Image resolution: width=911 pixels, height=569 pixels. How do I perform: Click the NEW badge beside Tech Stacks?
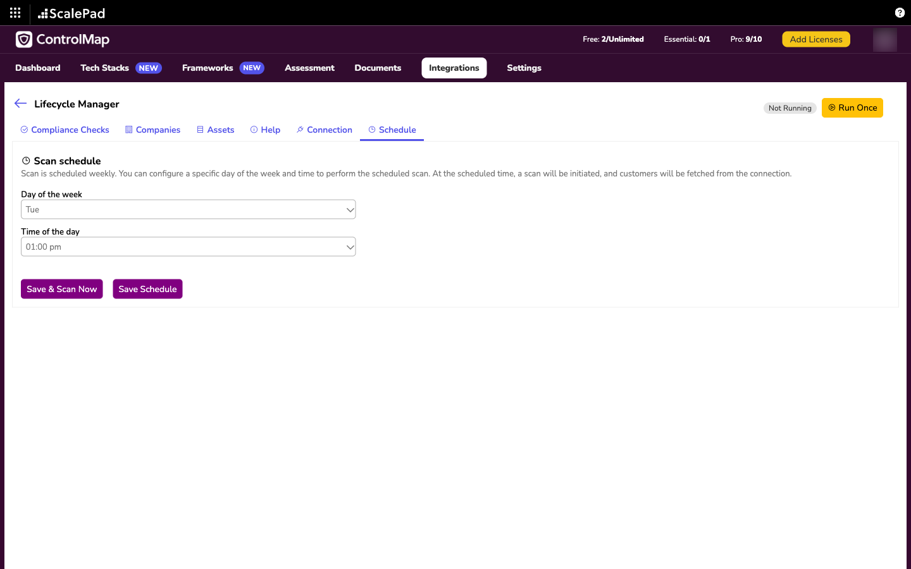pos(149,68)
